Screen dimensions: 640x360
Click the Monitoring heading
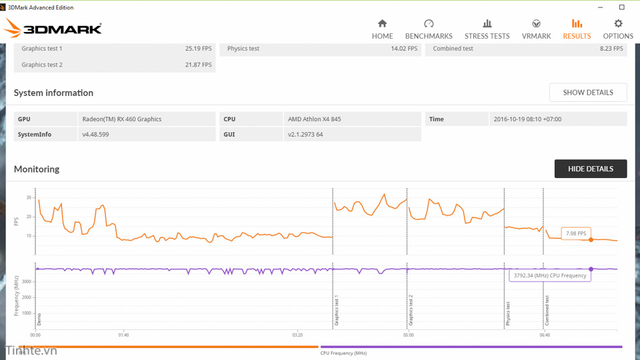point(37,169)
